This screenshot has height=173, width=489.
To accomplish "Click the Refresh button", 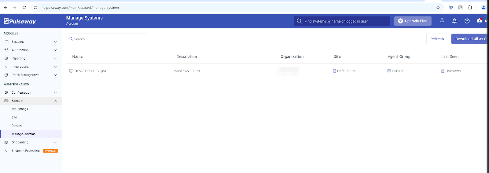I will pos(437,39).
